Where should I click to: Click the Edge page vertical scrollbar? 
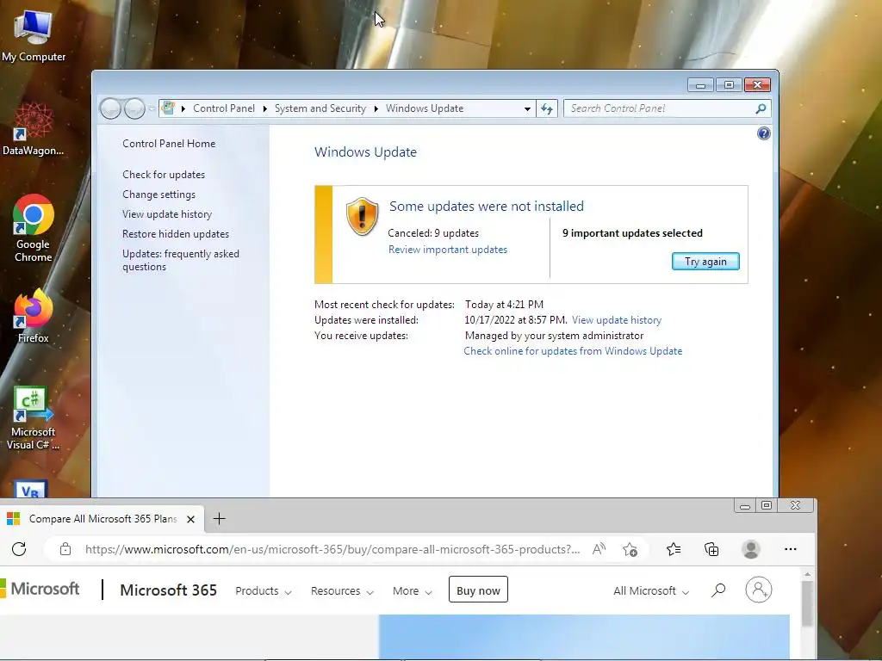[807, 603]
